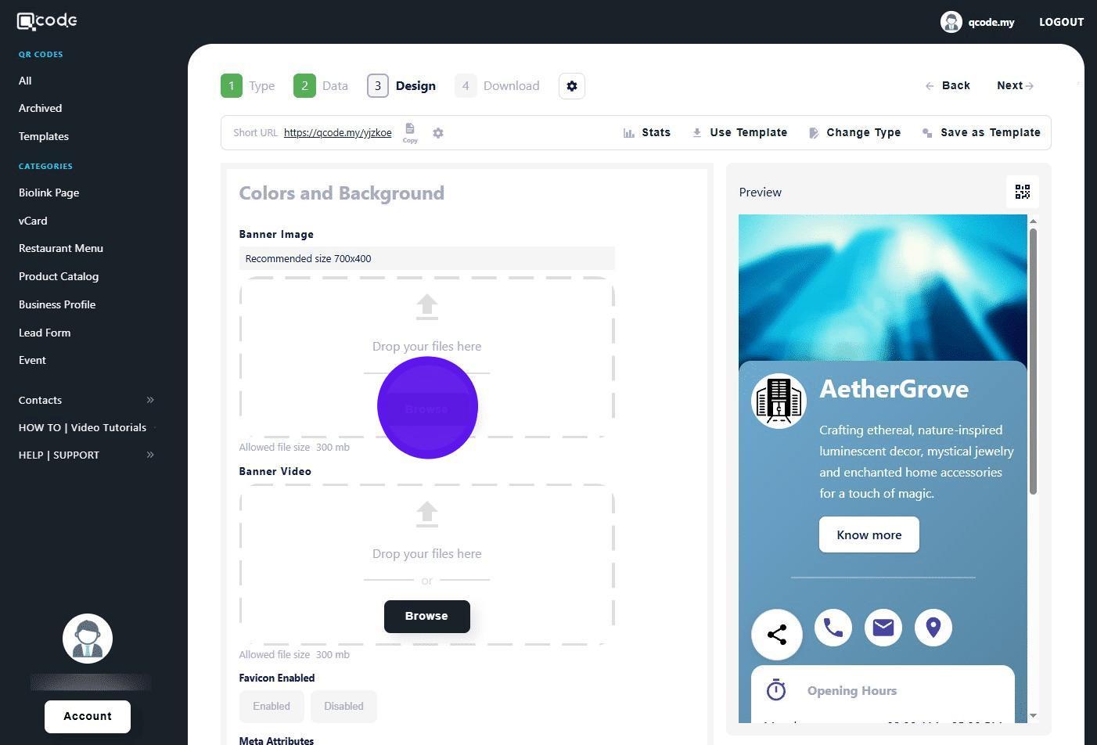Open HOW TO | Video Tutorials
Image resolution: width=1097 pixels, height=745 pixels.
pyautogui.click(x=83, y=427)
